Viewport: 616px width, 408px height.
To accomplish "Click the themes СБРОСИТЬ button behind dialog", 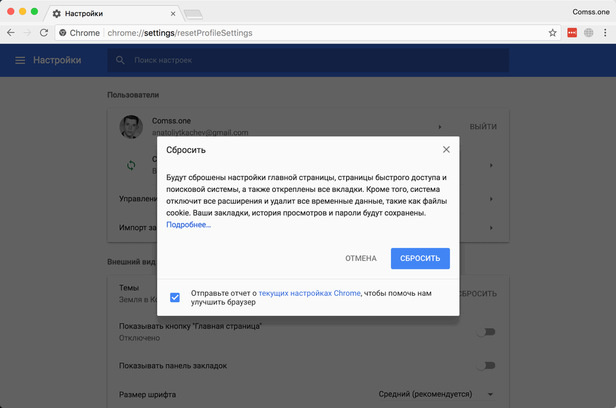I will click(478, 293).
